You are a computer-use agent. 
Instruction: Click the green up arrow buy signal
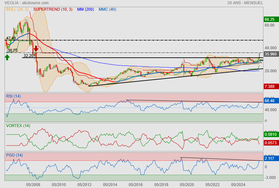click(x=7, y=57)
